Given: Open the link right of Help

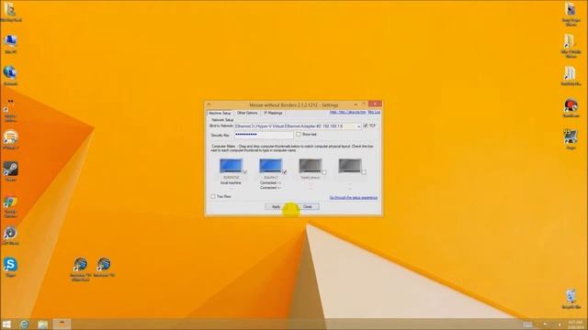Looking at the screenshot, I should coord(374,112).
